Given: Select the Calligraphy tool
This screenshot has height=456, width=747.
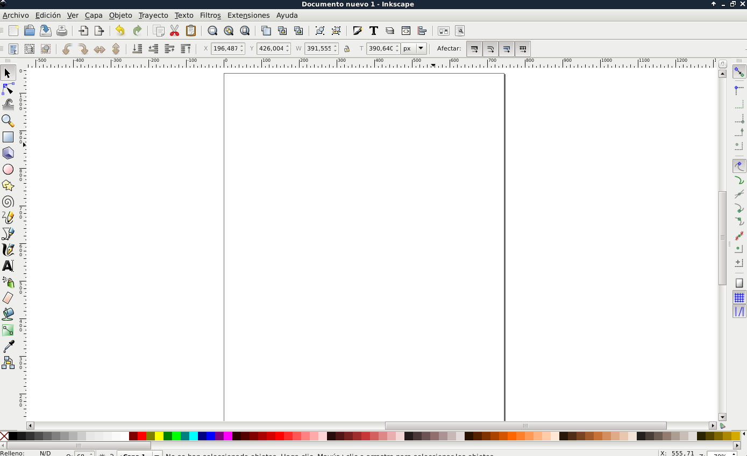Looking at the screenshot, I should click(x=8, y=250).
